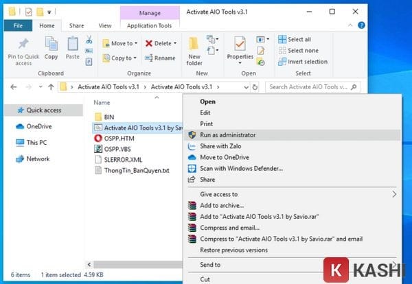Open Network in navigation pane

[32, 158]
